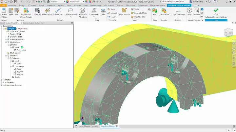Open Nastran Help

click(189, 12)
